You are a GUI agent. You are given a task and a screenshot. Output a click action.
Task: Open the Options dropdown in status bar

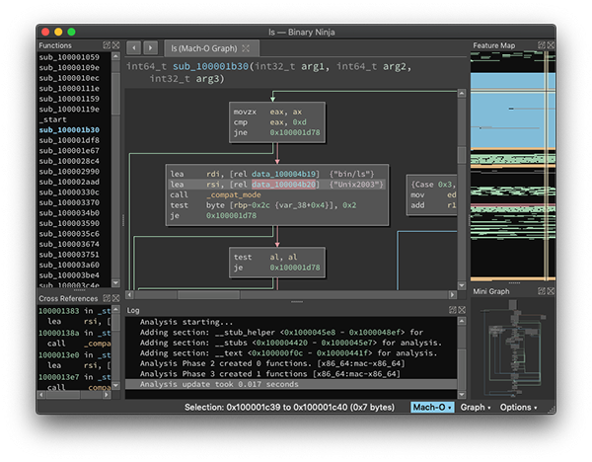click(519, 407)
